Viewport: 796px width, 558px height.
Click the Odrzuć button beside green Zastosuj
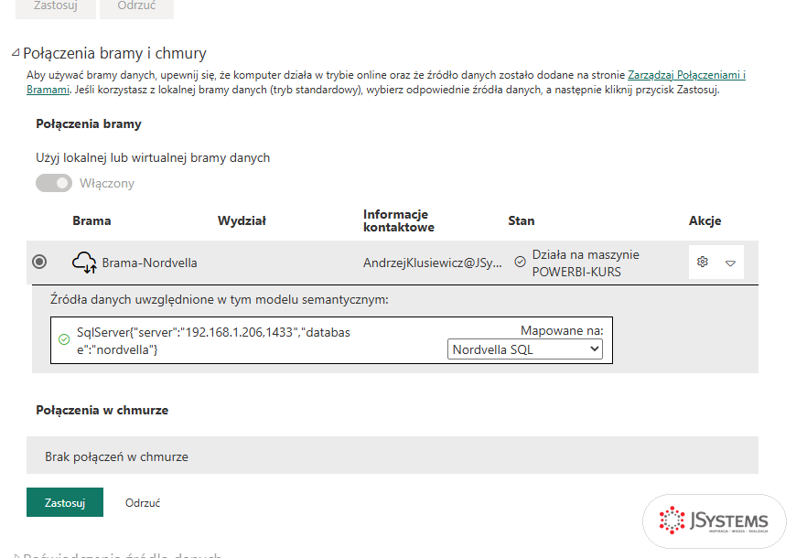[x=143, y=502]
